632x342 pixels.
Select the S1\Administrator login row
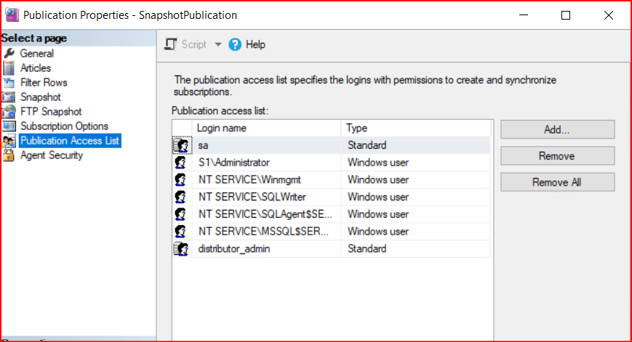pos(233,163)
